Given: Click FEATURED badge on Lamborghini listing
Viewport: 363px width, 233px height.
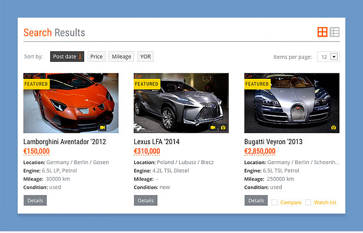Looking at the screenshot, I should pos(37,84).
